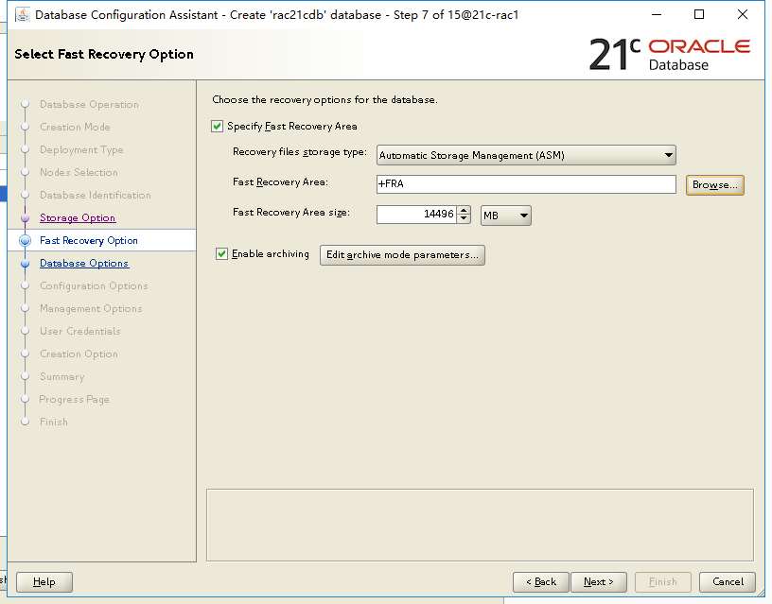Go back with the Back button
The height and width of the screenshot is (604, 772).
(540, 582)
